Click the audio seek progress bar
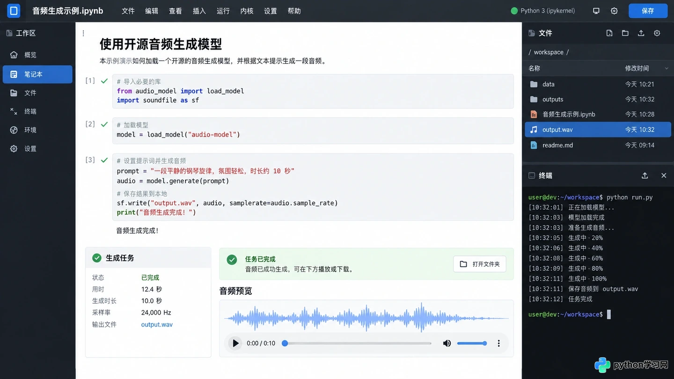Viewport: 674px width, 379px height. point(358,343)
